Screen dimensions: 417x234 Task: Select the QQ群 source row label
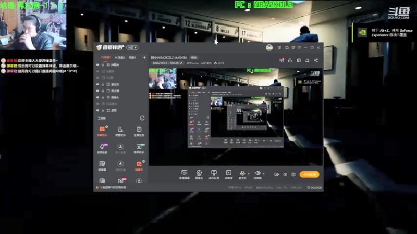(x=110, y=78)
